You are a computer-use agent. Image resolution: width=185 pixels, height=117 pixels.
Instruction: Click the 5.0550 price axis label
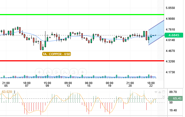[x=170, y=8]
